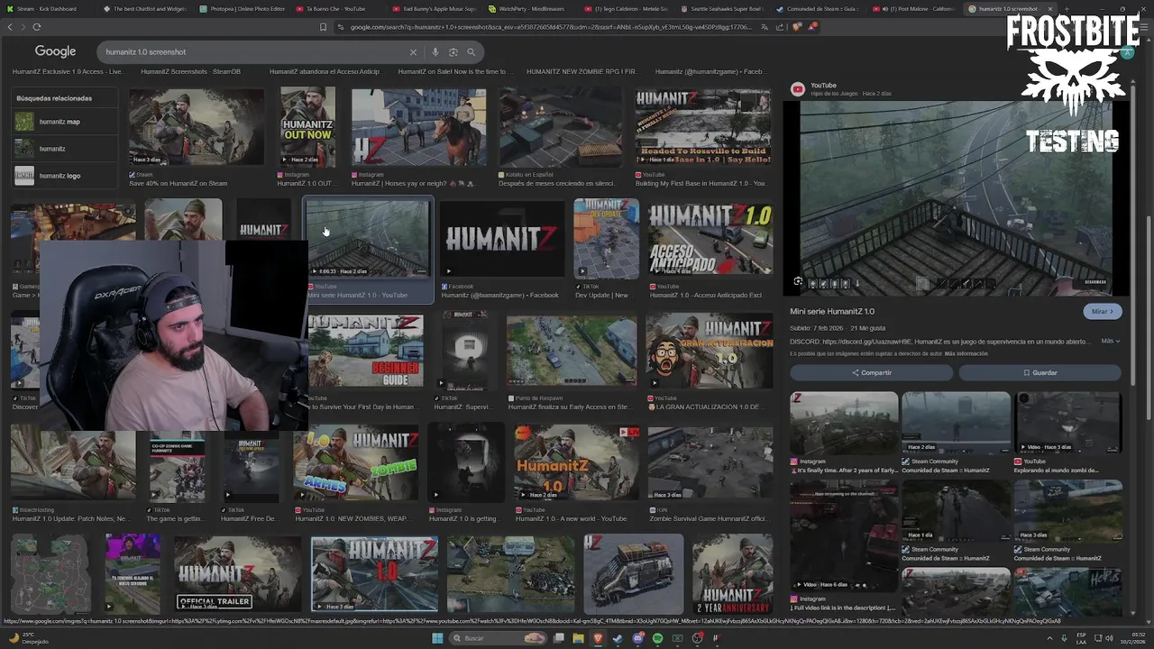This screenshot has height=649, width=1154.
Task: Expand description with the Más dropdown
Action: tap(1110, 341)
